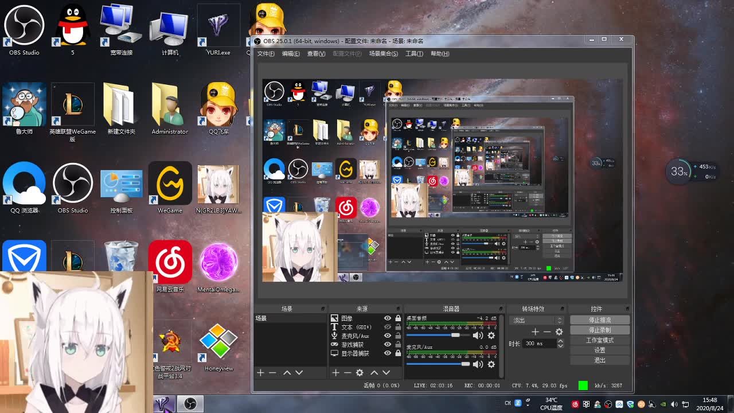This screenshot has width=734, height=413.
Task: Open the 淡出 transition dropdown
Action: (537, 320)
